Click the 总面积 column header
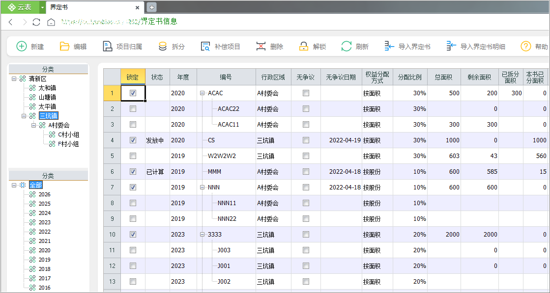The height and width of the screenshot is (293, 550). [x=444, y=77]
